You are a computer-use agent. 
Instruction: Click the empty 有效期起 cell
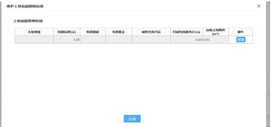93,40
